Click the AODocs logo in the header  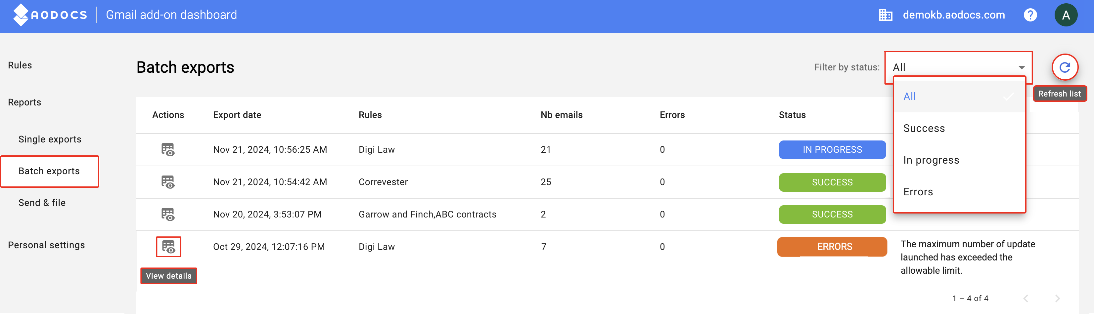(50, 15)
